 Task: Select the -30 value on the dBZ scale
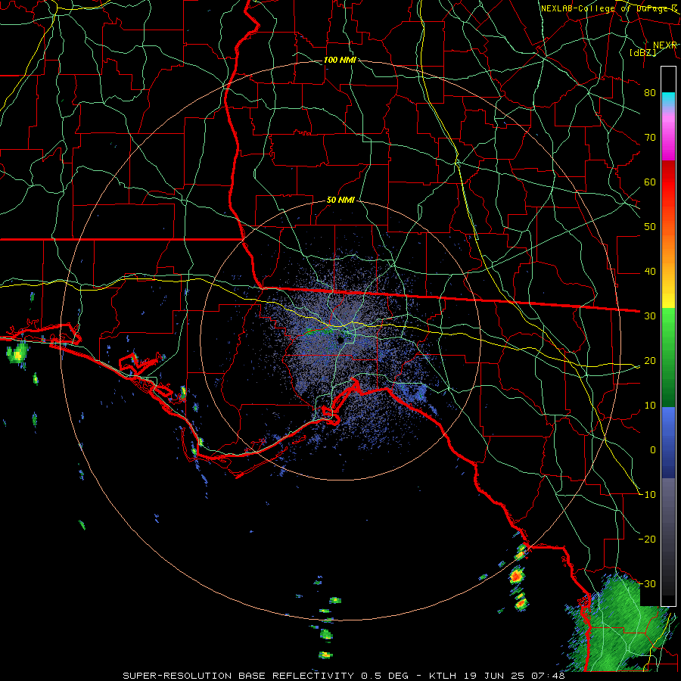(648, 584)
